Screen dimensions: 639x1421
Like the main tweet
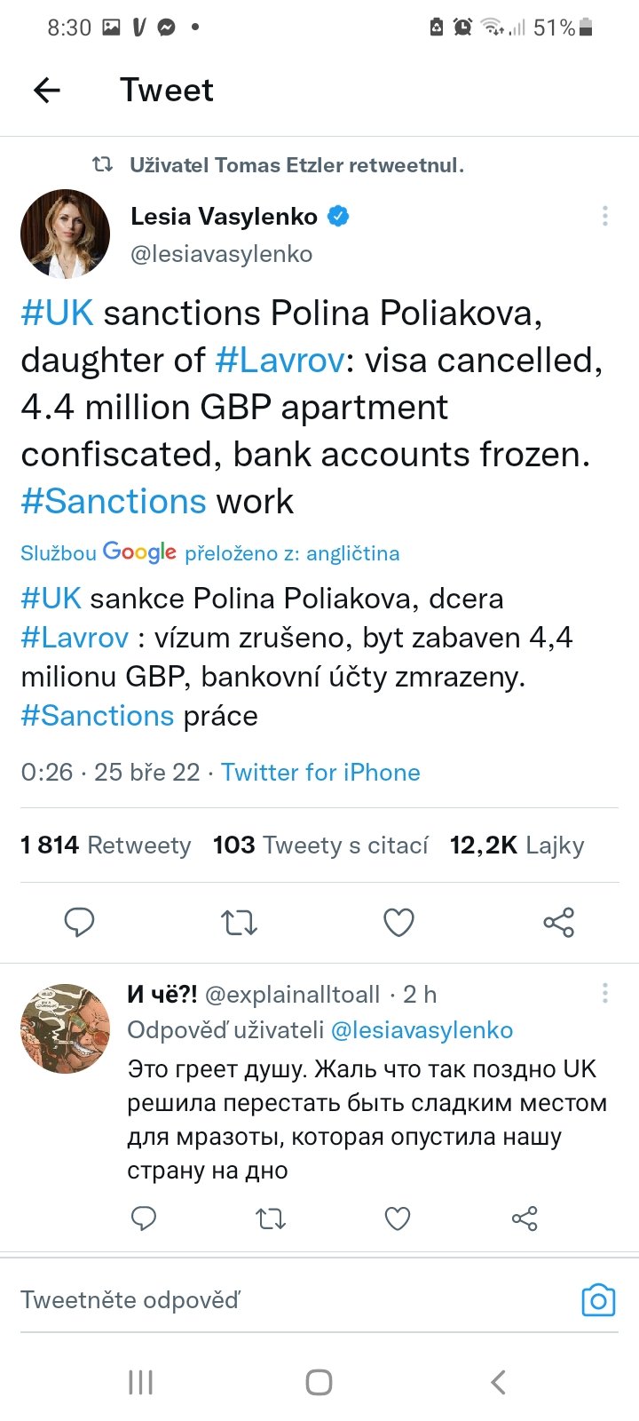coord(398,923)
